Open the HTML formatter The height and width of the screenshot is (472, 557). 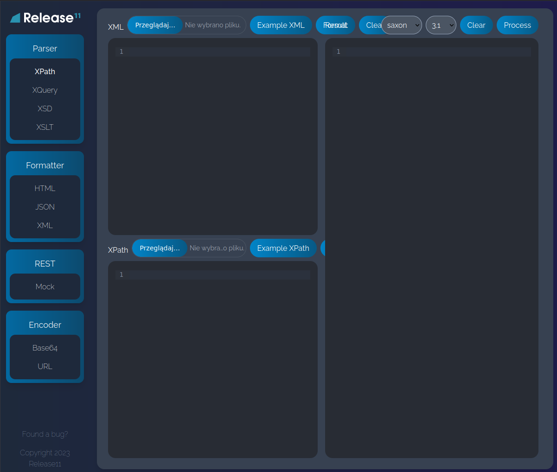click(45, 188)
